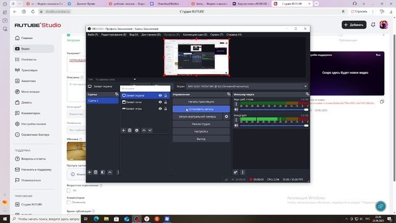Expand the Экран monitor dropdown
Screen dimensions: 396x223
click(x=247, y=87)
